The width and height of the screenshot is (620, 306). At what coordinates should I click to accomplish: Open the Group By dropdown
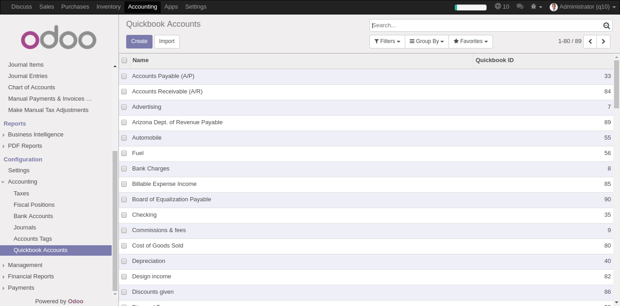[427, 41]
